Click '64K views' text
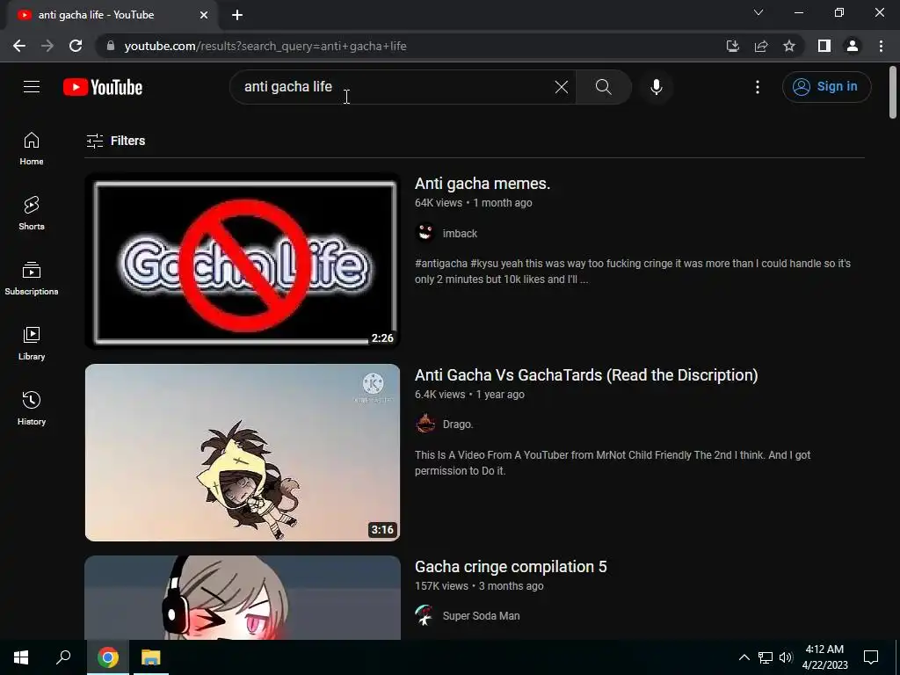The height and width of the screenshot is (675, 900). tap(439, 203)
